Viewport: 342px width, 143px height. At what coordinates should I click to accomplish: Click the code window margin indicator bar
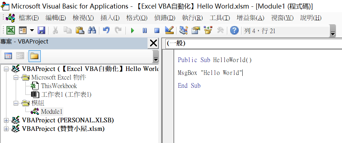pos(168,96)
